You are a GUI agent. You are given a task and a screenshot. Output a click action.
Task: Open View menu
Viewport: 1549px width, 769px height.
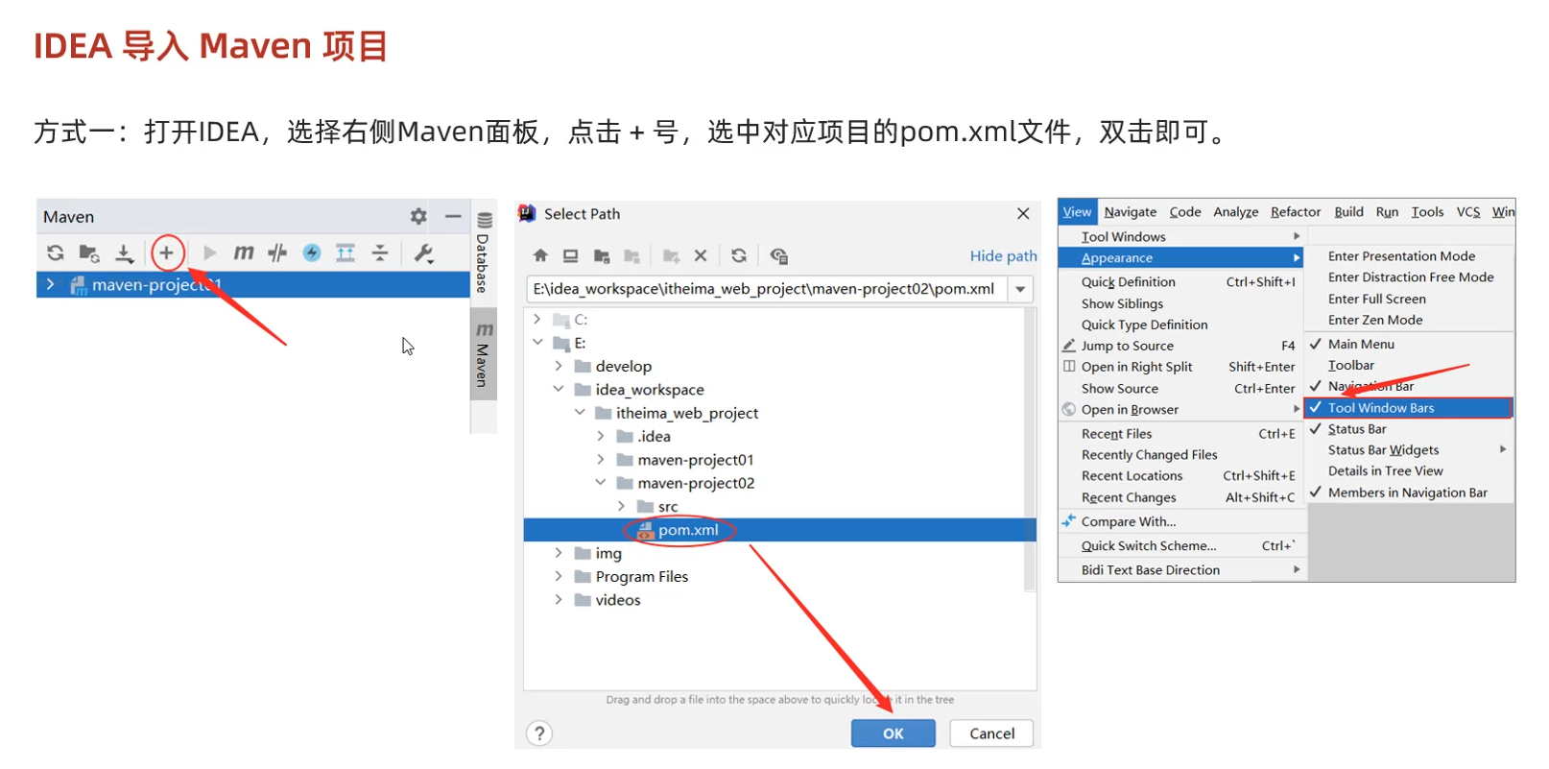pos(1077,211)
